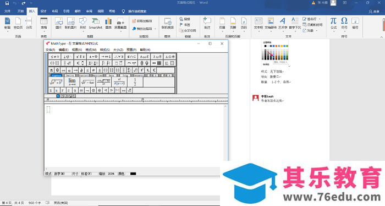The height and width of the screenshot is (206, 385).
Task: Click inside the MathType equation editing area
Action: 134,135
